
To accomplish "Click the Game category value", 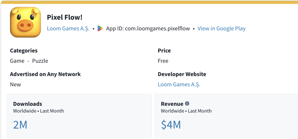I will pos(17,61).
